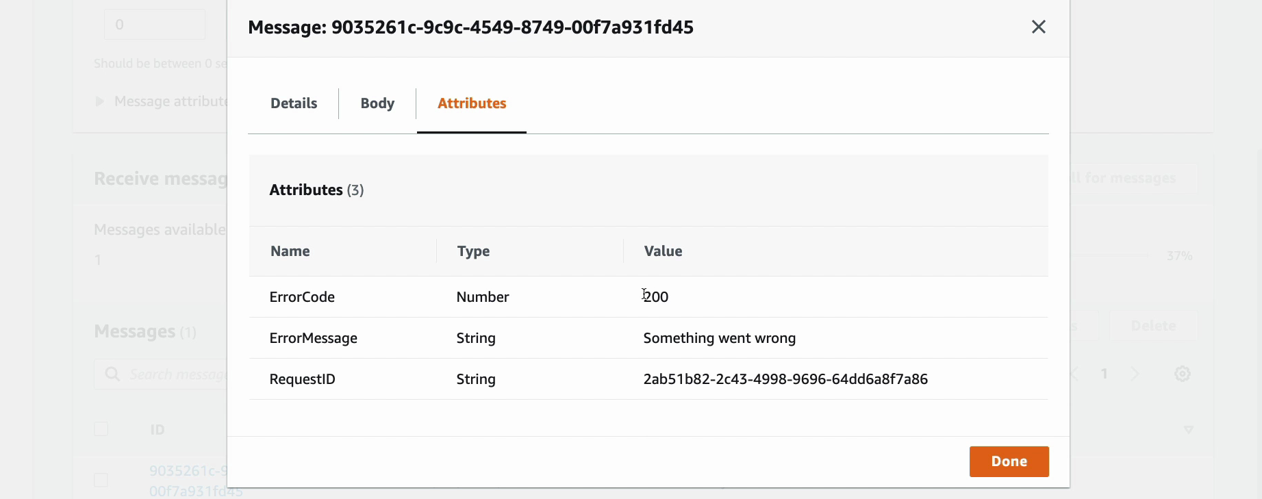Click the Type column header
Viewport: 1262px width, 499px height.
(x=473, y=251)
